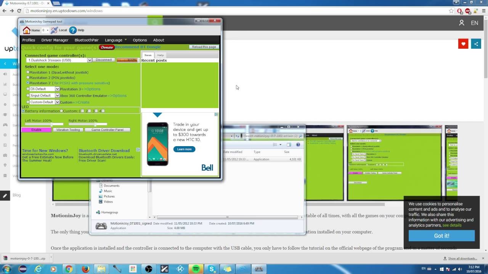Click the pink Enable button

click(x=36, y=130)
